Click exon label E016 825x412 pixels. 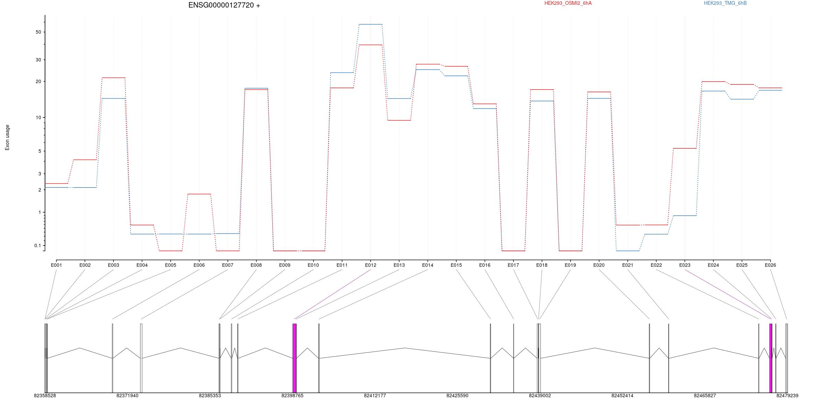pos(485,265)
